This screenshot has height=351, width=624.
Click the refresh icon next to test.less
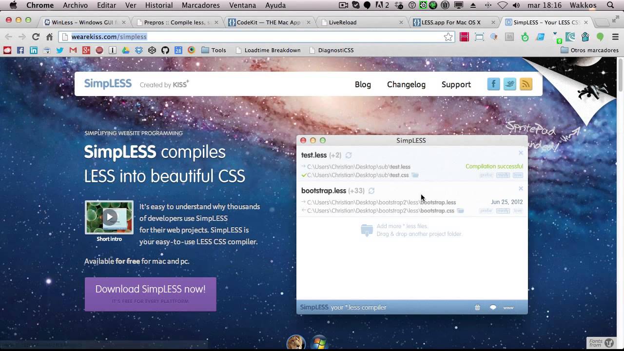349,156
